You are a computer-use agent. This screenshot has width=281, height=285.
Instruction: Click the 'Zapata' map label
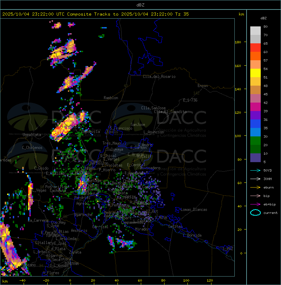(75, 252)
